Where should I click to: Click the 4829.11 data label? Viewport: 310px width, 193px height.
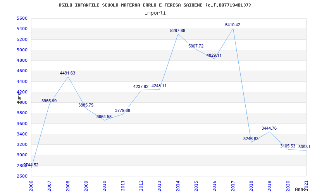coord(214,55)
